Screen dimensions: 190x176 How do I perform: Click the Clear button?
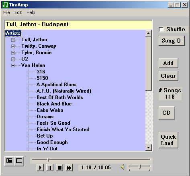click(x=168, y=76)
